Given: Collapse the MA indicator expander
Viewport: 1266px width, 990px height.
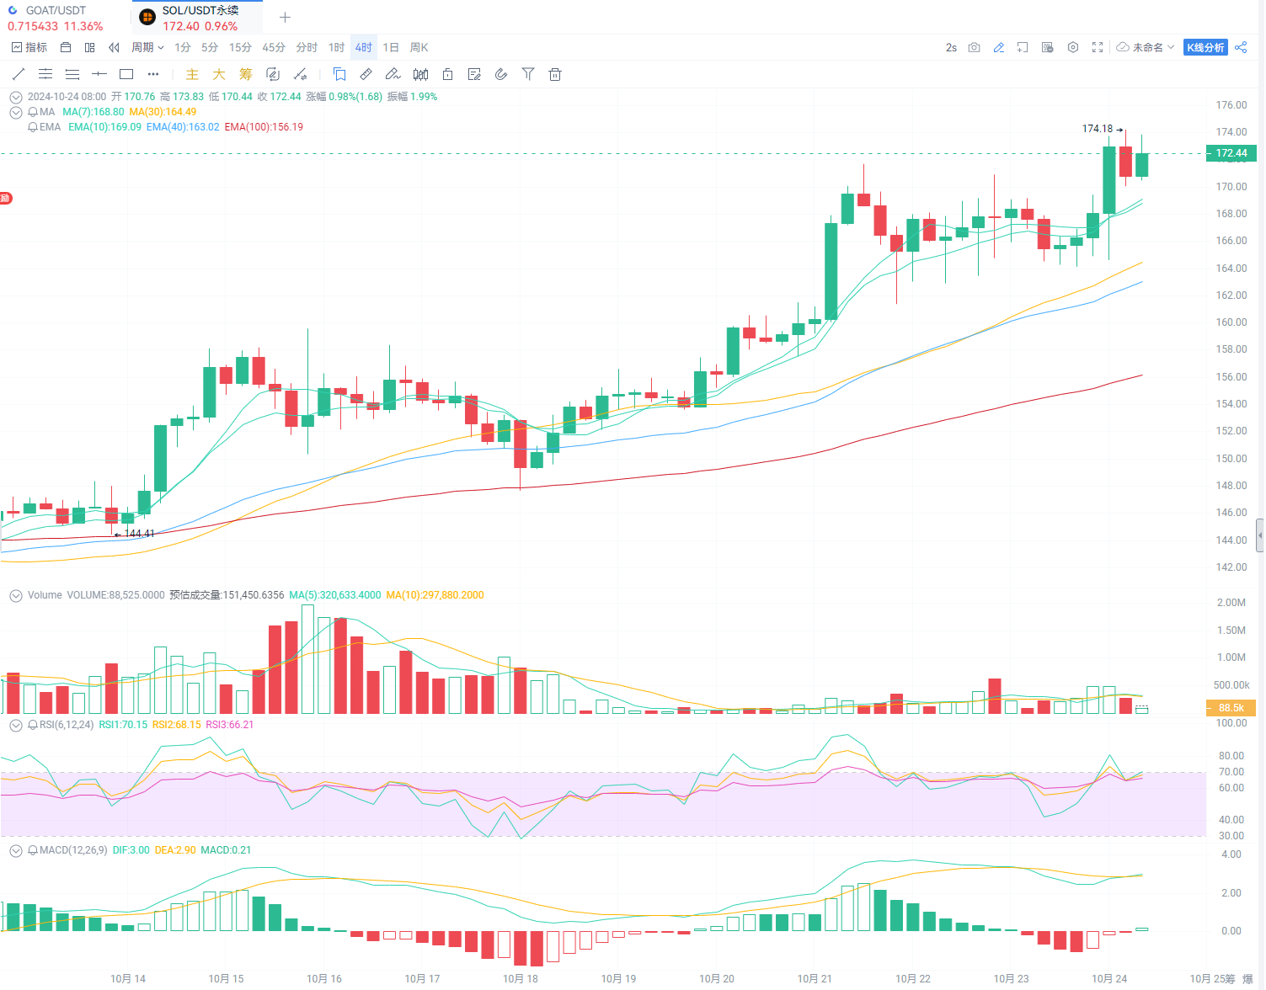Looking at the screenshot, I should tap(16, 112).
